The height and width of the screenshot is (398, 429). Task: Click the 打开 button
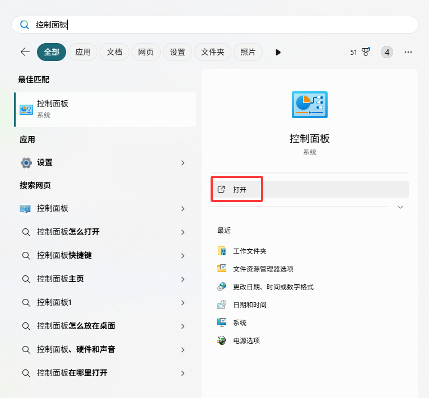coord(240,189)
